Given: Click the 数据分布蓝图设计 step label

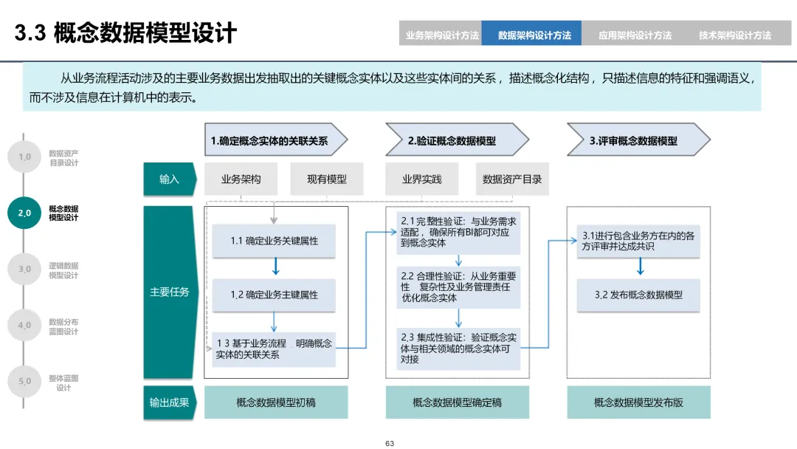Looking at the screenshot, I should point(63,326).
